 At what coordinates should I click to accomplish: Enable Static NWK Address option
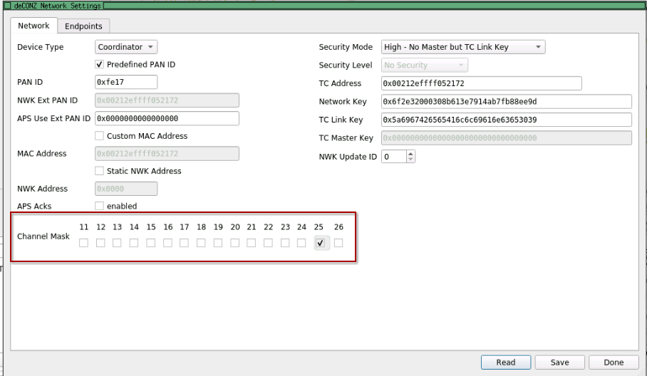pyautogui.click(x=100, y=171)
